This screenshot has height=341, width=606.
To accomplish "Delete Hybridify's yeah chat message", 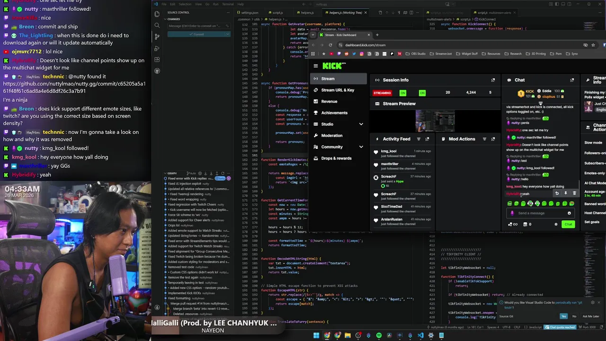I will [x=574, y=193].
